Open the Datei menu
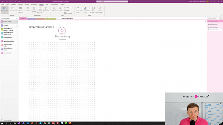 click(2, 4)
